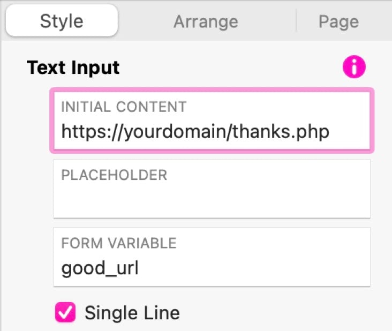This screenshot has height=331, width=392.
Task: Open the Page tab
Action: point(339,22)
